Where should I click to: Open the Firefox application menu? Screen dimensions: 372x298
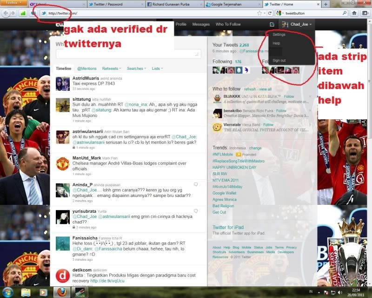click(x=13, y=3)
